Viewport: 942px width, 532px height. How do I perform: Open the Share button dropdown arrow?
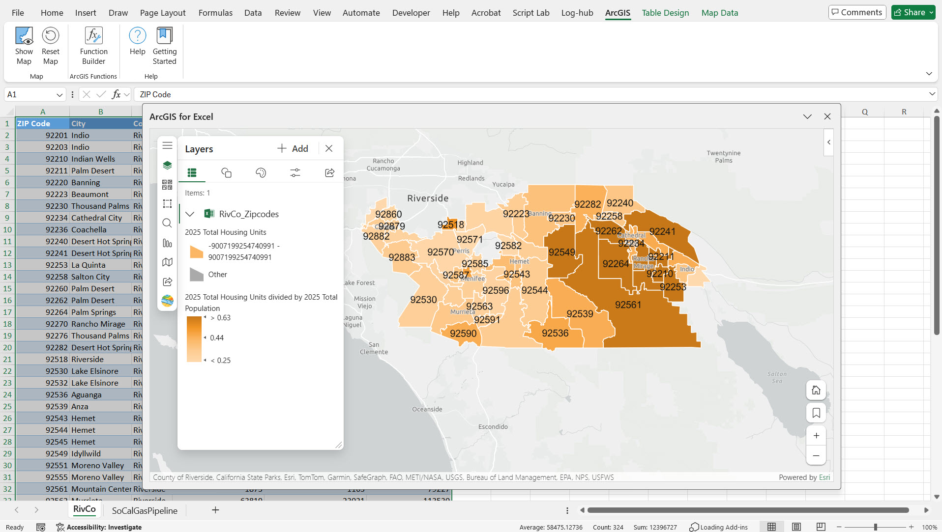931,12
